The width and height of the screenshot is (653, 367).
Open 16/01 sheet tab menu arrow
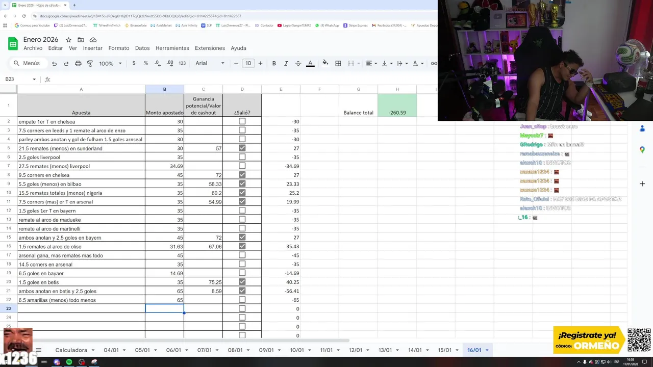tap(487, 350)
